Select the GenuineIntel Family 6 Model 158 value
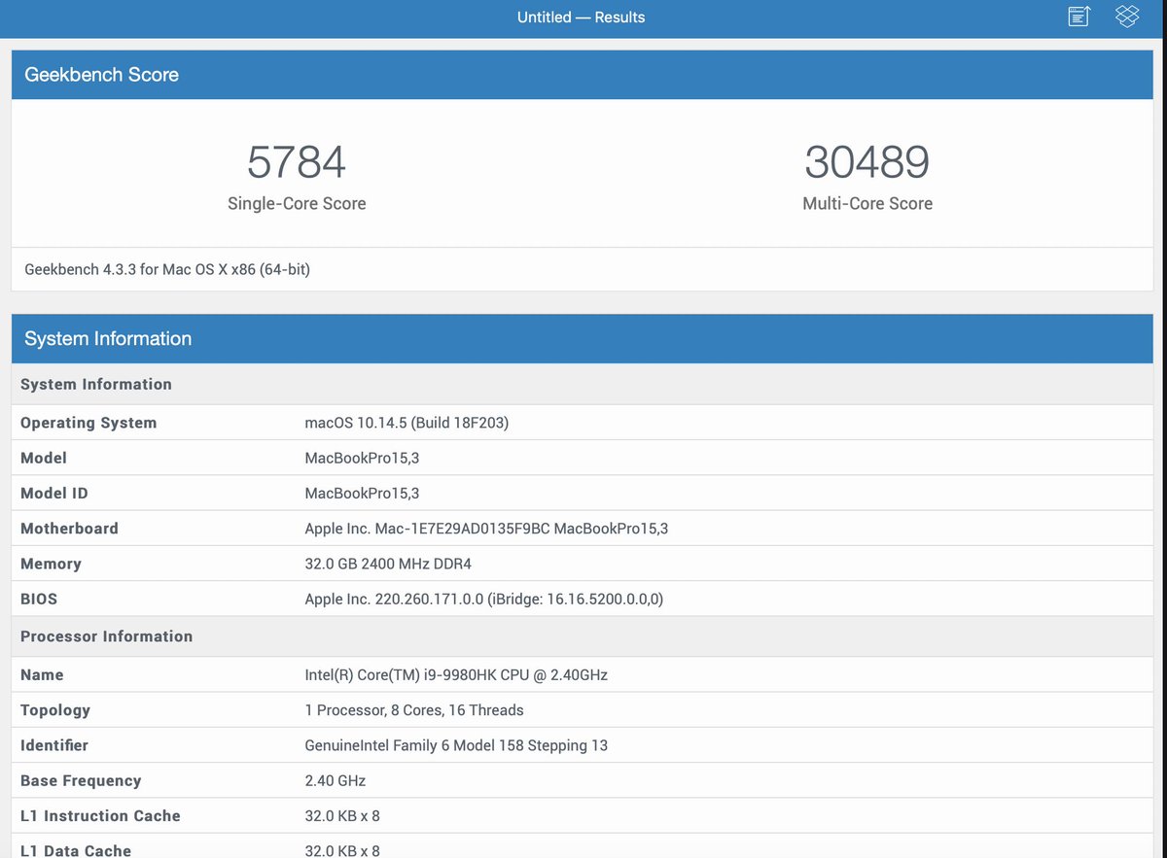This screenshot has height=858, width=1167. [x=456, y=745]
